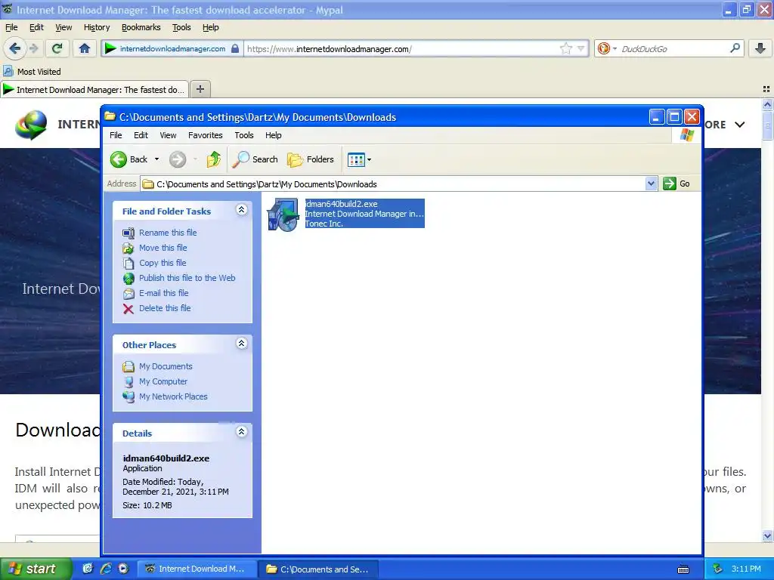The height and width of the screenshot is (580, 774).
Task: Click the page scrollbar down arrow in Mypal
Action: (767, 535)
